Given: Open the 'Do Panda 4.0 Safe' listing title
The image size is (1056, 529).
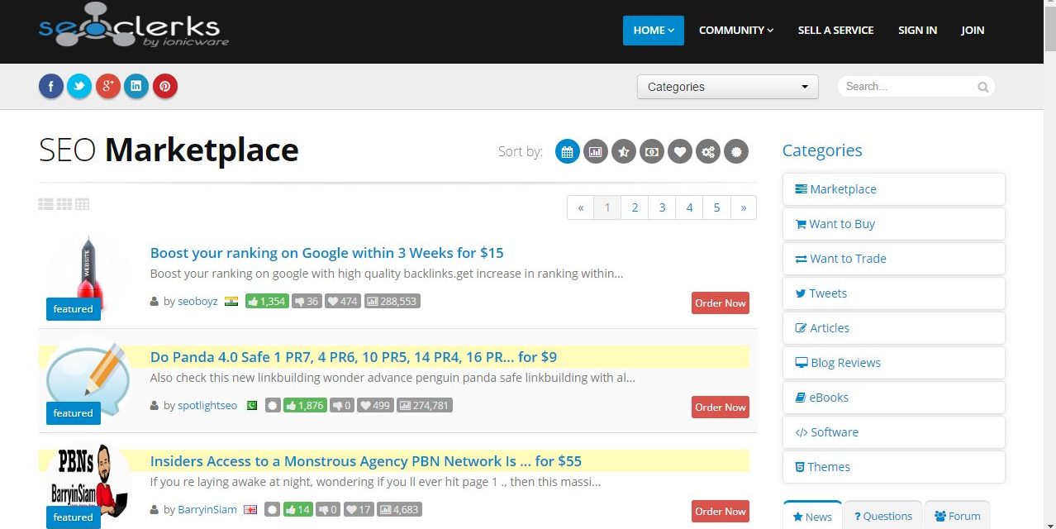Looking at the screenshot, I should tap(354, 357).
